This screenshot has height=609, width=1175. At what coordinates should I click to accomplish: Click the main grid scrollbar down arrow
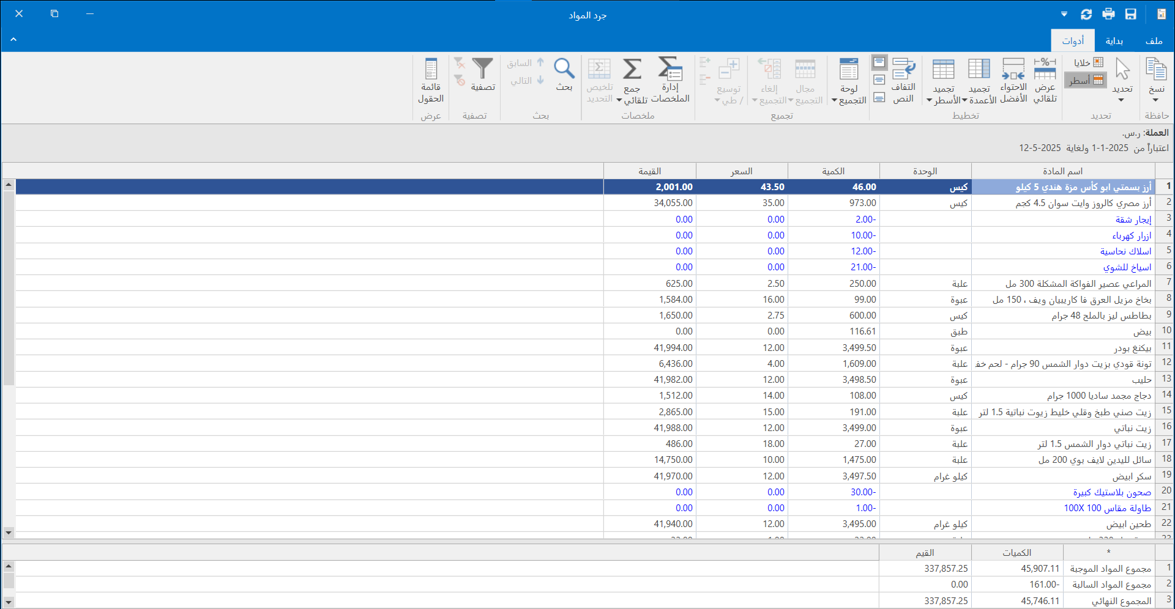(x=9, y=533)
